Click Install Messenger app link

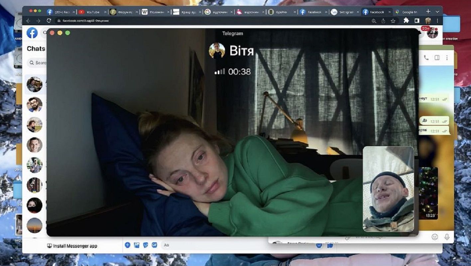pyautogui.click(x=72, y=246)
